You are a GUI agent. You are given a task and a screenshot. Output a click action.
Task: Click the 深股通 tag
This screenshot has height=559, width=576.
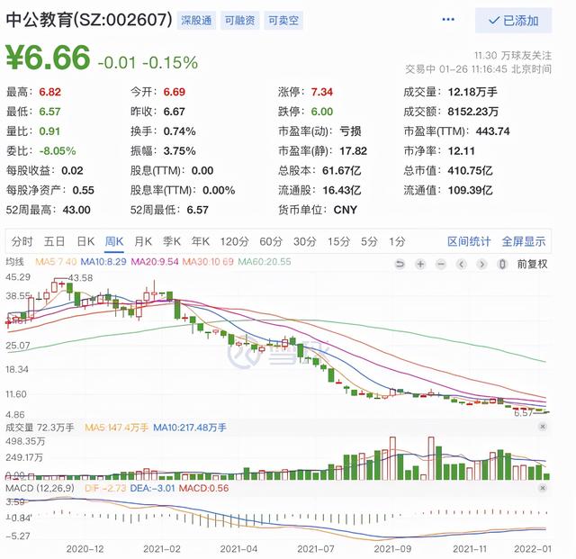pyautogui.click(x=196, y=20)
